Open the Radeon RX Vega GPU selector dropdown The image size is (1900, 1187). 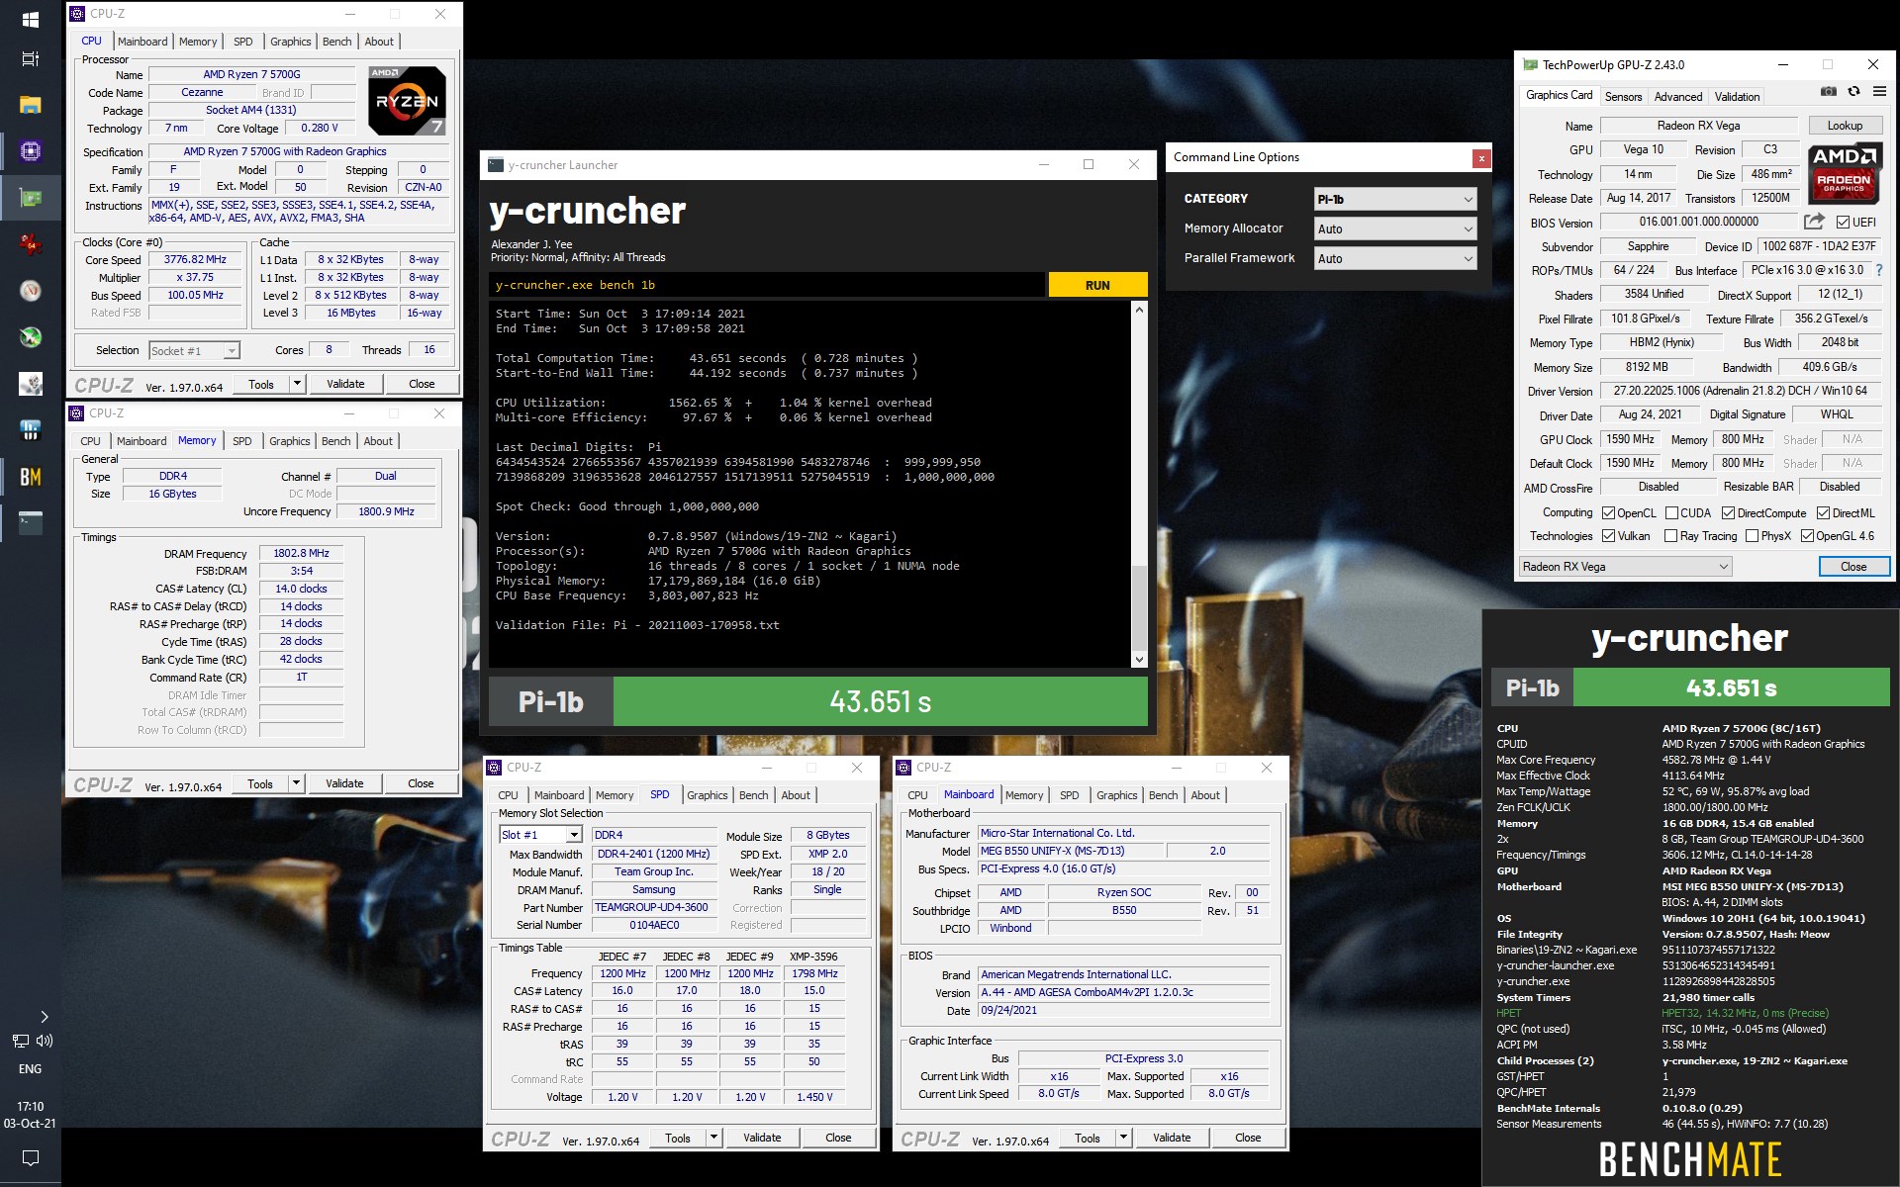tap(1625, 567)
